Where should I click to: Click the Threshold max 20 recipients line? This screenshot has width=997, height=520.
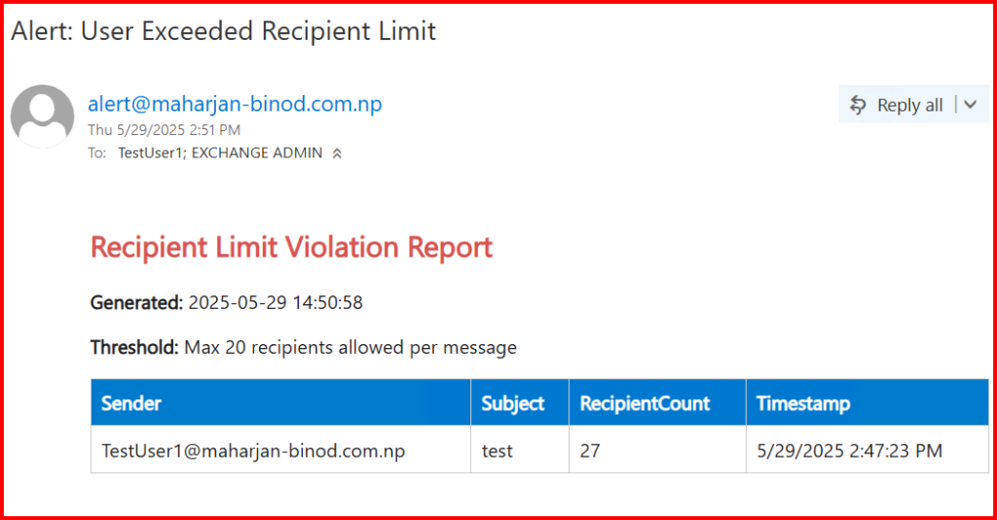coord(303,347)
